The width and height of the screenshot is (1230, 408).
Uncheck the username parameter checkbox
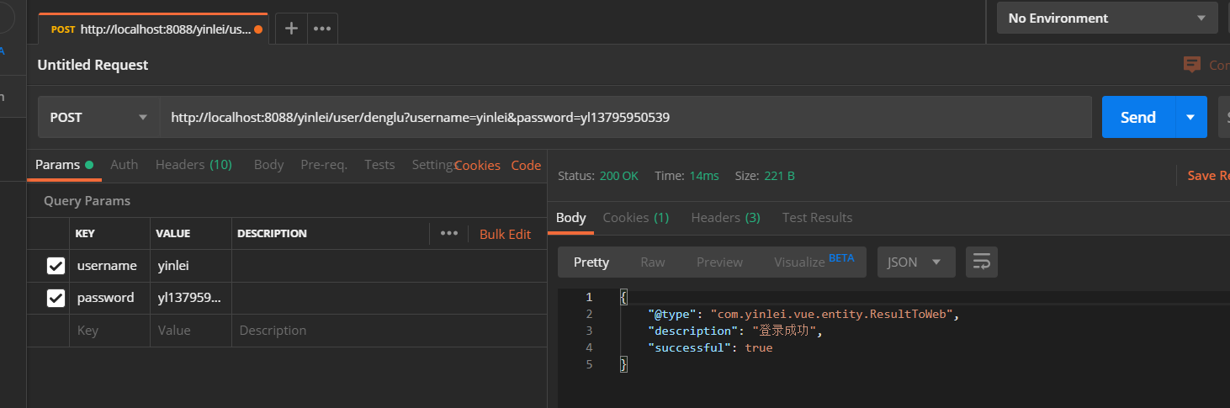pyautogui.click(x=56, y=266)
